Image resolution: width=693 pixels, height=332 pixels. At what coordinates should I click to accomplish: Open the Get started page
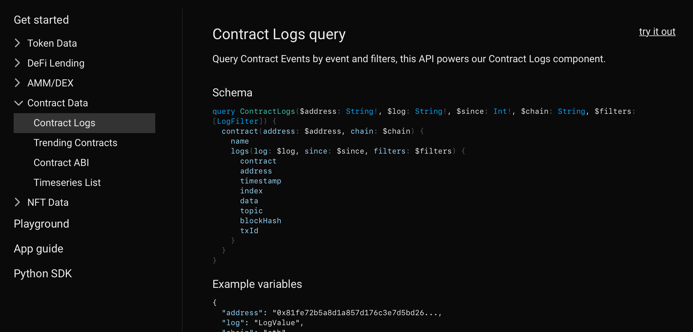tap(41, 20)
